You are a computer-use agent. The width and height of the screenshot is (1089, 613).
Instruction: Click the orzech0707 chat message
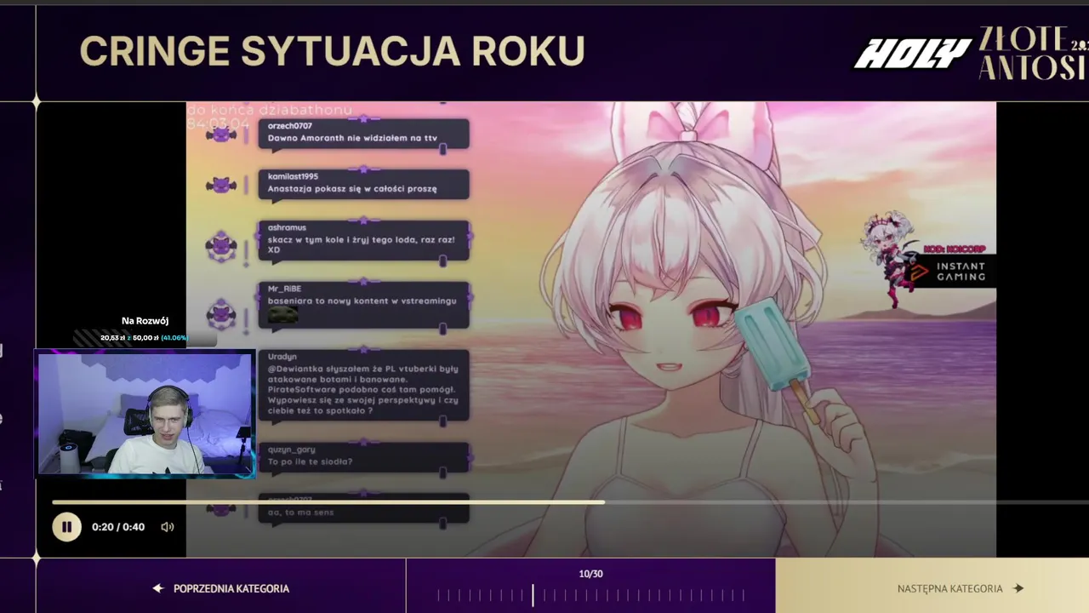click(x=363, y=133)
